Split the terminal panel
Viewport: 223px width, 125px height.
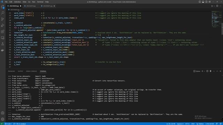pyautogui.click(x=207, y=71)
